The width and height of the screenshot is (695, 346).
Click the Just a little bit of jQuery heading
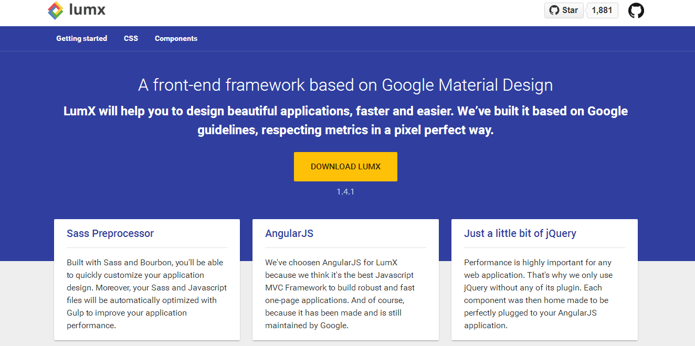tap(520, 233)
